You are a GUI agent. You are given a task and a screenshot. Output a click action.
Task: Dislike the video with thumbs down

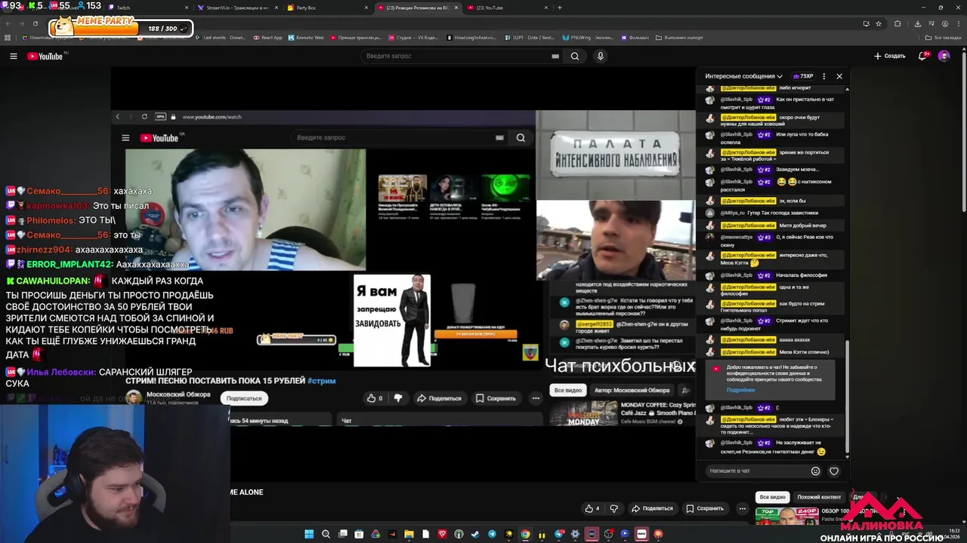614,508
